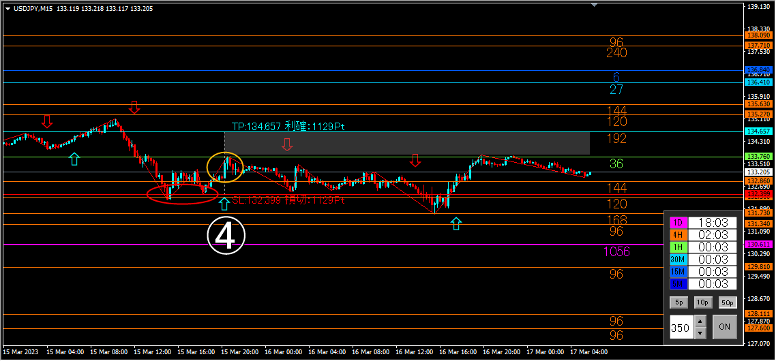Open the chart menu arrow beside USDJPY
Image resolution: width=776 pixels, height=361 pixels.
[8, 8]
